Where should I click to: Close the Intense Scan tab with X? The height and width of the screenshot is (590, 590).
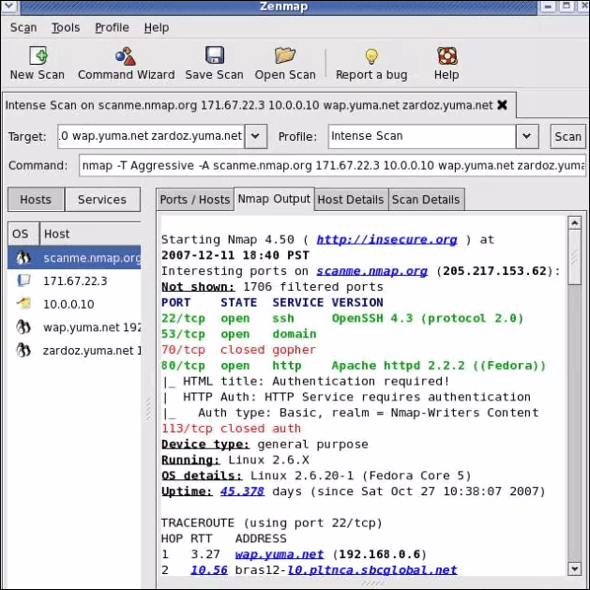click(502, 105)
